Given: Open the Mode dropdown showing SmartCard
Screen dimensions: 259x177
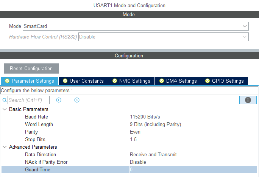Looking at the screenshot, I should point(136,26).
